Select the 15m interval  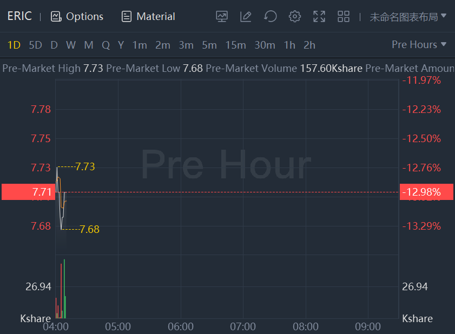pos(235,45)
